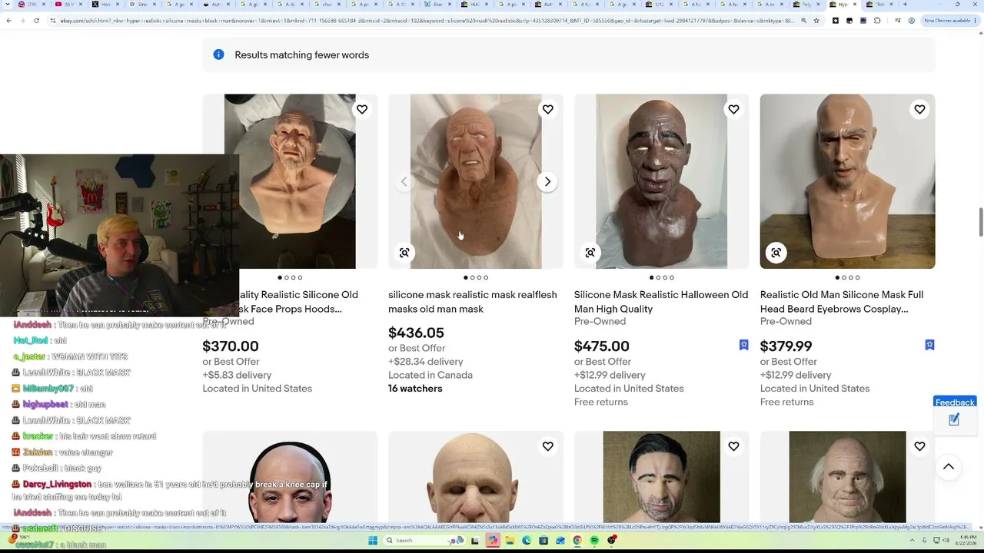Image resolution: width=984 pixels, height=553 pixels.
Task: Open a new browser tab
Action: point(905,5)
